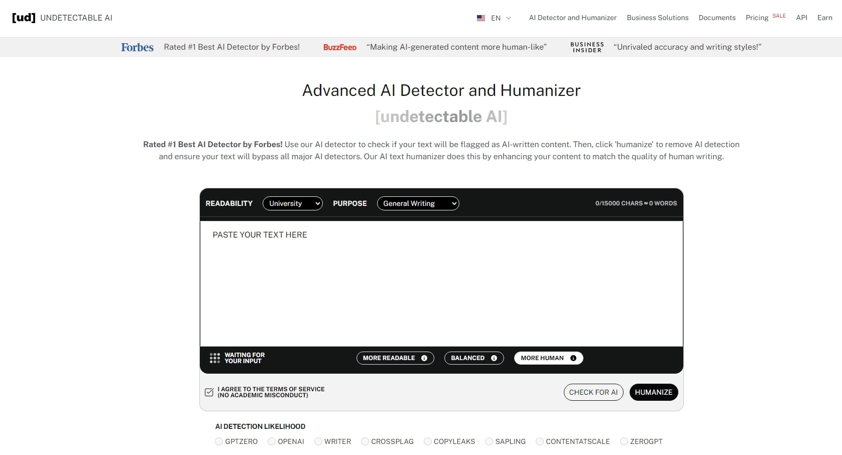Open the Readability University dropdown
842x455 pixels.
[293, 203]
